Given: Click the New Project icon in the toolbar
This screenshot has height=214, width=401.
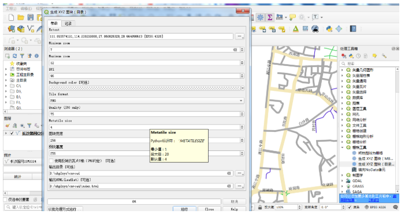Looking at the screenshot, I should (11, 17).
